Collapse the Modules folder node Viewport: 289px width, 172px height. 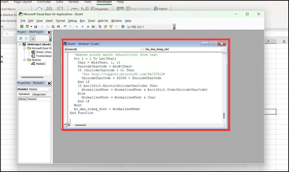pos(24,60)
